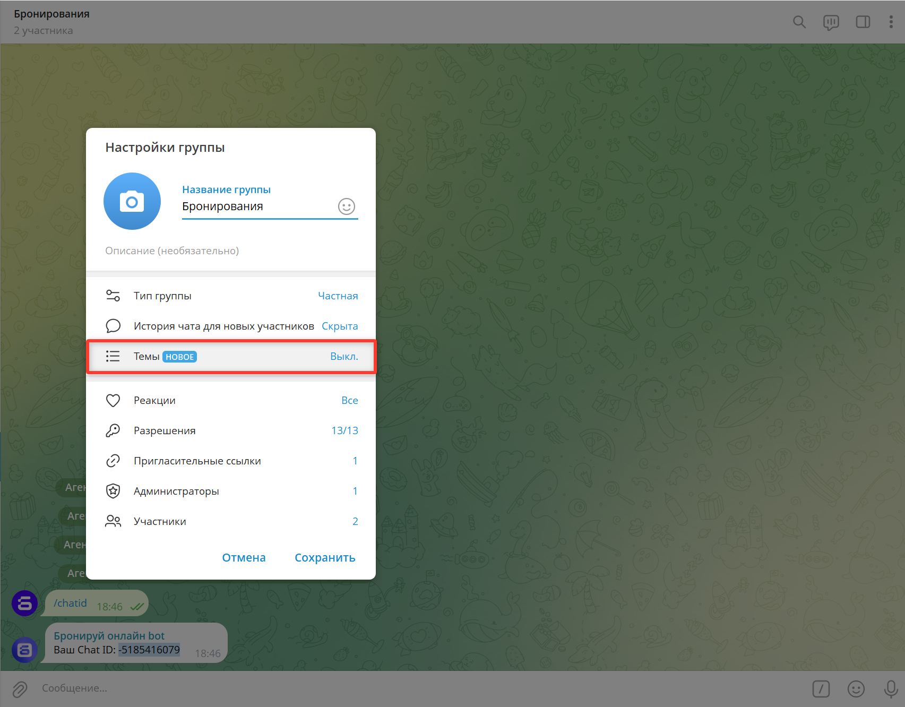Open the three-dot more options menu
Viewport: 905px width, 707px height.
pos(891,22)
